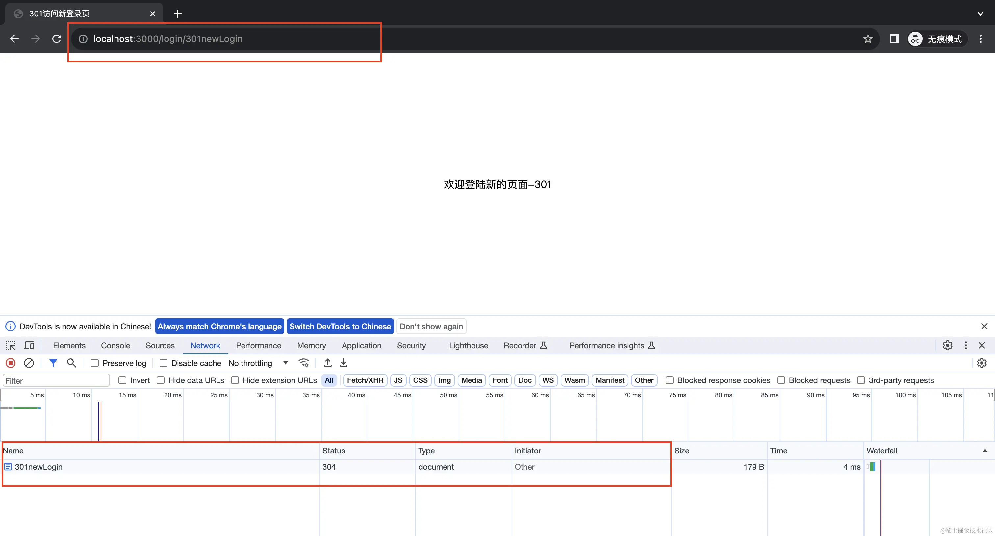Image resolution: width=995 pixels, height=536 pixels.
Task: Click the inspect element picker icon
Action: (x=11, y=345)
